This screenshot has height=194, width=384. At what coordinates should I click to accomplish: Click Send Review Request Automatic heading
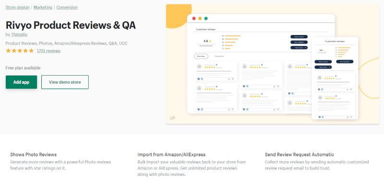point(299,154)
